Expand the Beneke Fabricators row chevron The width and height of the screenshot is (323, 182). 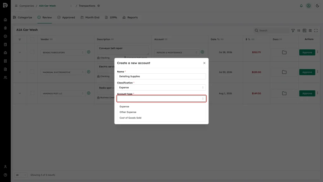tap(20, 52)
